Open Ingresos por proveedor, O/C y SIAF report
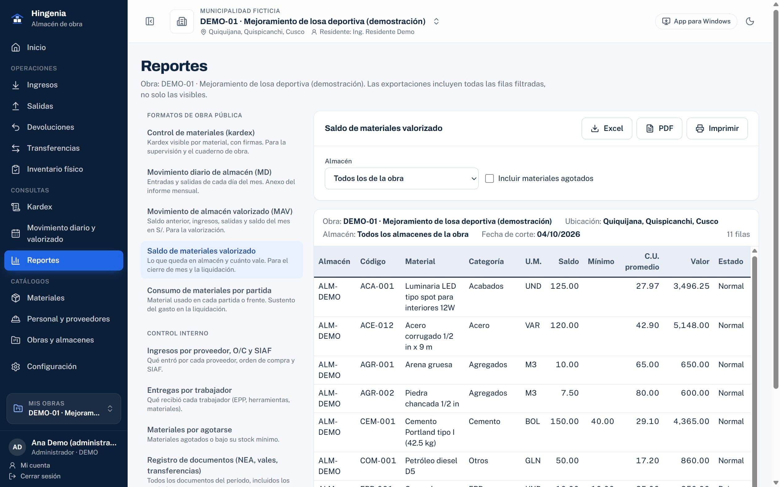780x487 pixels. coord(222,360)
